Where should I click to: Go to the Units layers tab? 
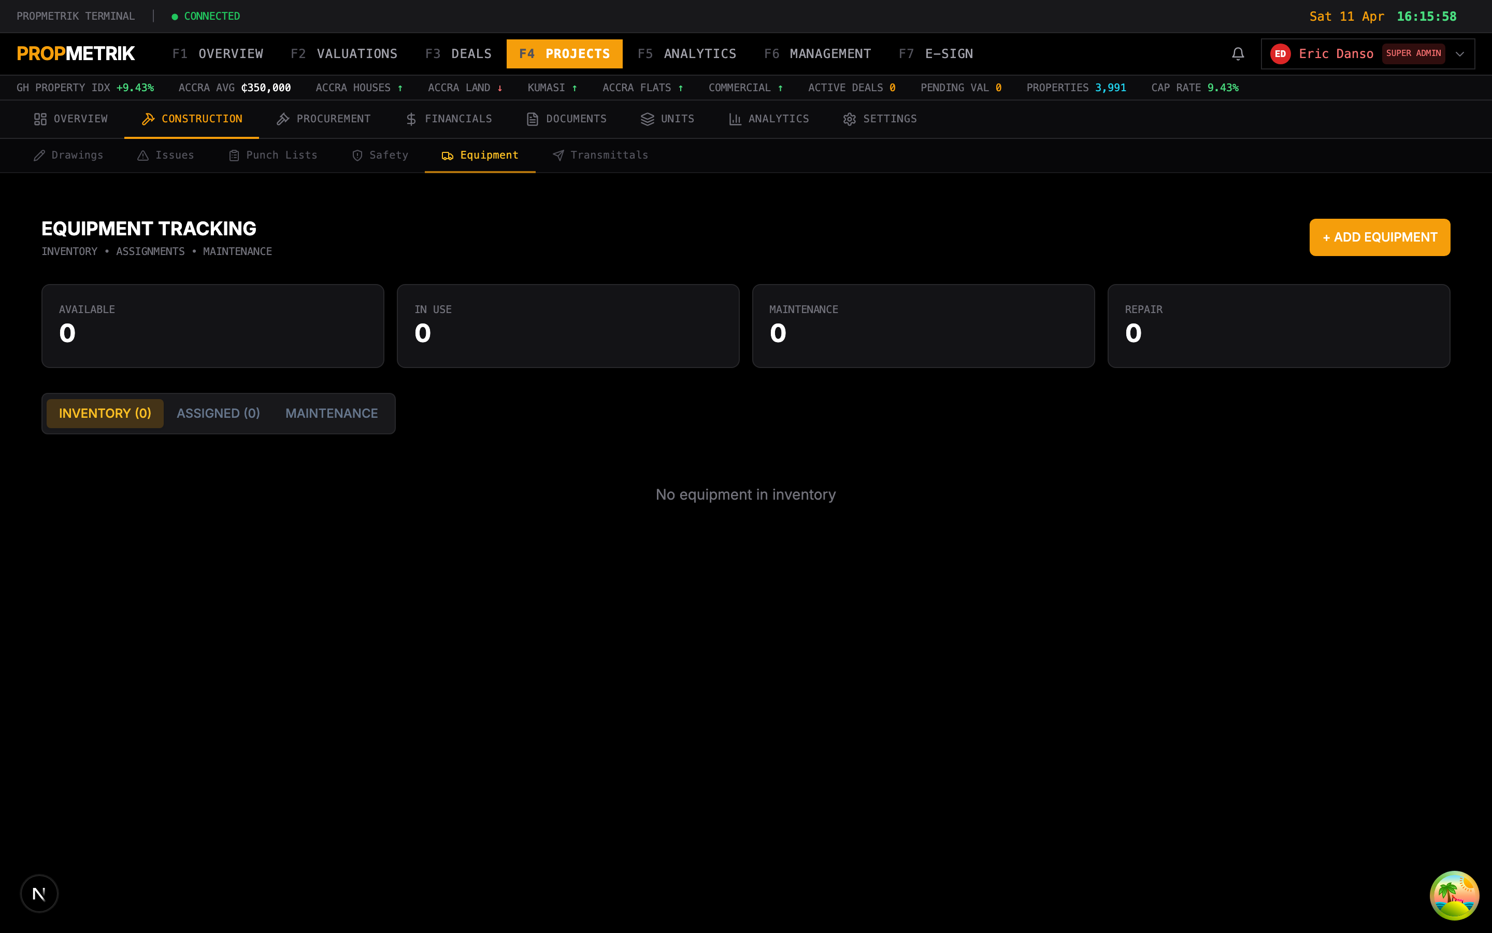tap(668, 119)
